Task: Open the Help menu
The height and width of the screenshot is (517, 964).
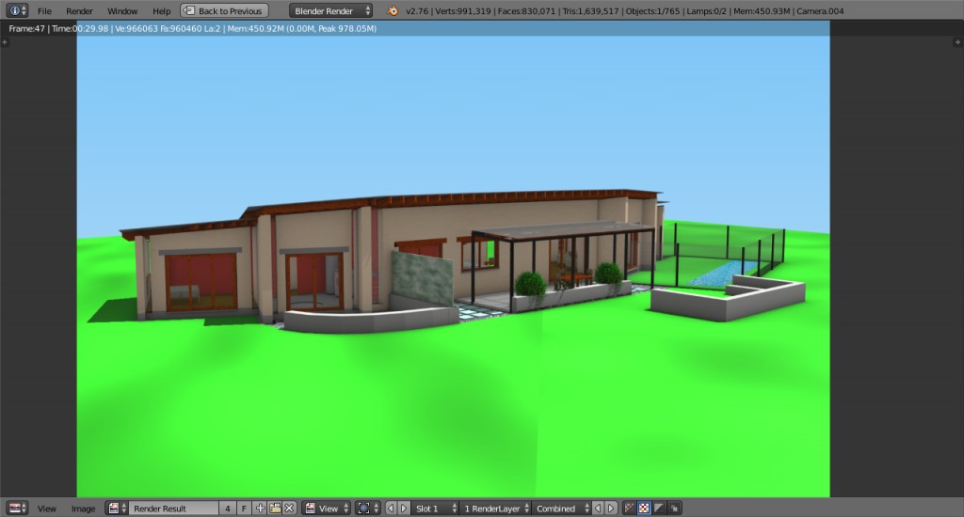Action: (x=162, y=11)
